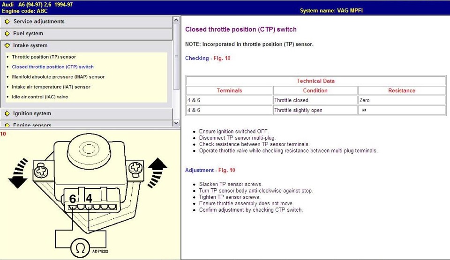Image resolution: width=450 pixels, height=260 pixels.
Task: Click the 'Zero' resistance cell
Action: click(402, 100)
